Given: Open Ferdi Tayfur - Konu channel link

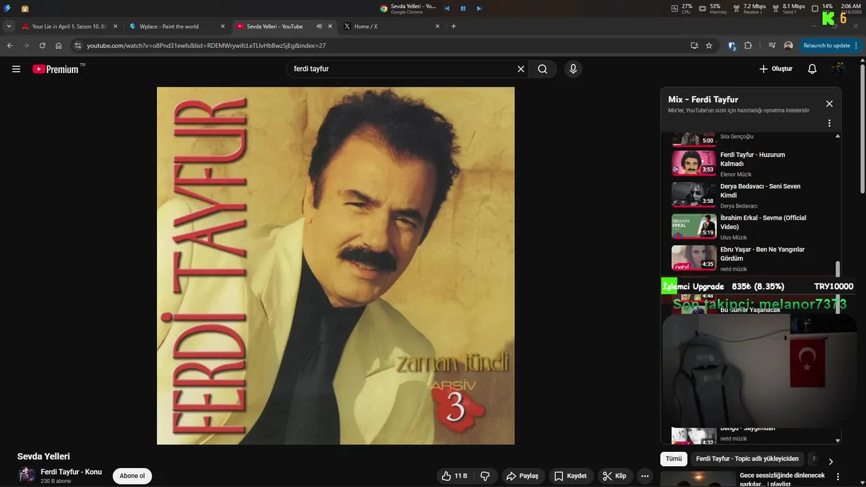Looking at the screenshot, I should pos(71,471).
